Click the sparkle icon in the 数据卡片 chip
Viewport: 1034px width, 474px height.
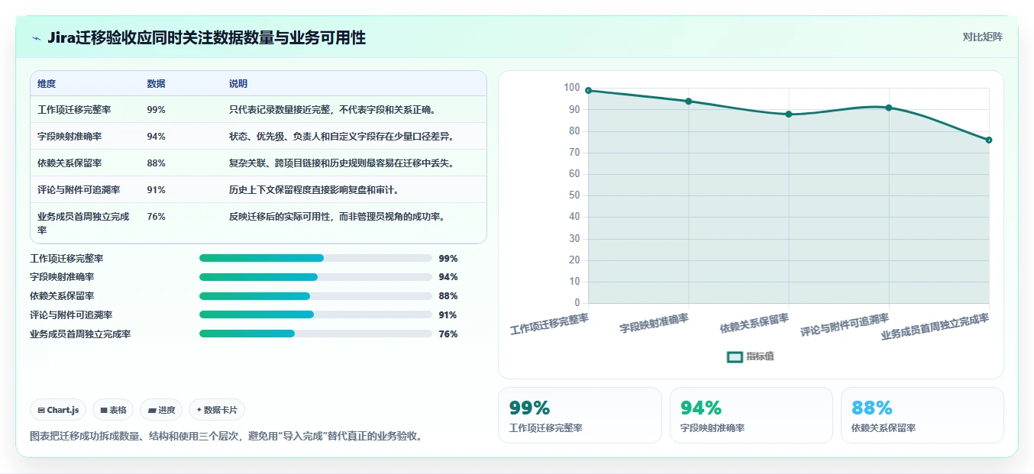pos(199,410)
